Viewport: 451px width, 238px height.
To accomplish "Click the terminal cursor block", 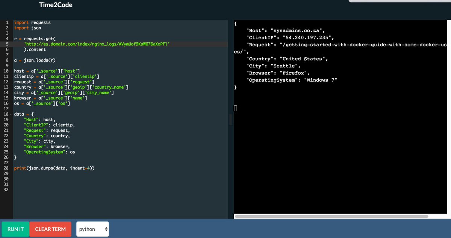I will (235, 109).
